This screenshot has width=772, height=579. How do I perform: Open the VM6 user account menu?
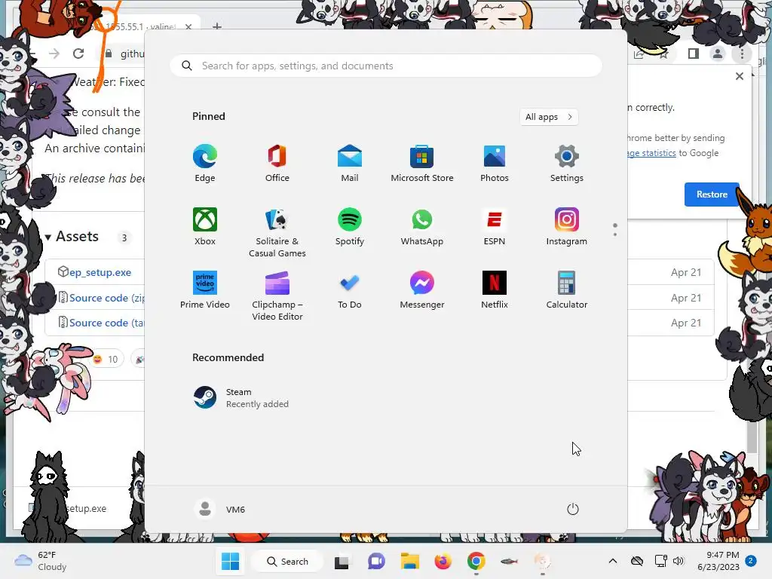tap(219, 509)
